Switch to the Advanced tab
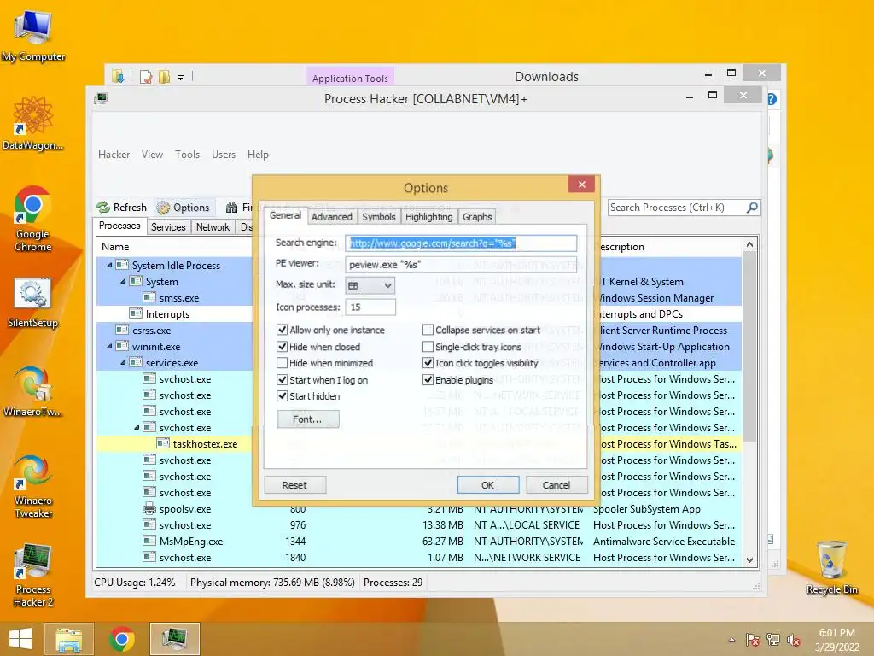This screenshot has width=874, height=656. (332, 216)
